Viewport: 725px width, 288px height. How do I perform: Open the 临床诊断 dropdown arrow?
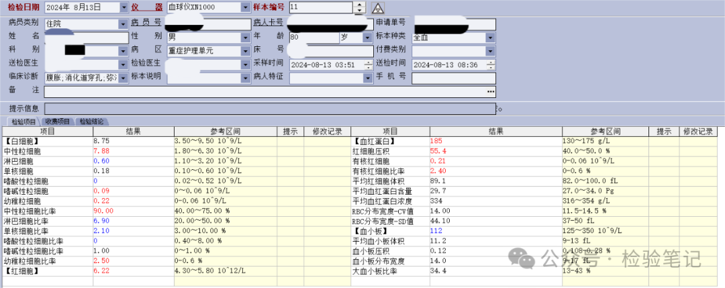pyautogui.click(x=123, y=78)
